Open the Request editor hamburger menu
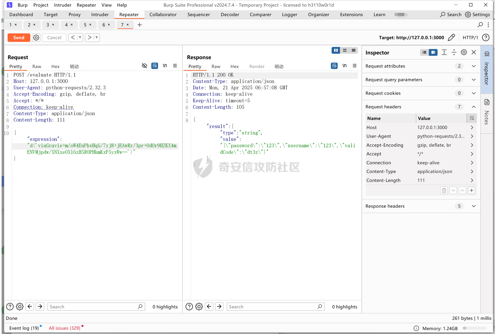This screenshot has width=495, height=334. pos(175,66)
